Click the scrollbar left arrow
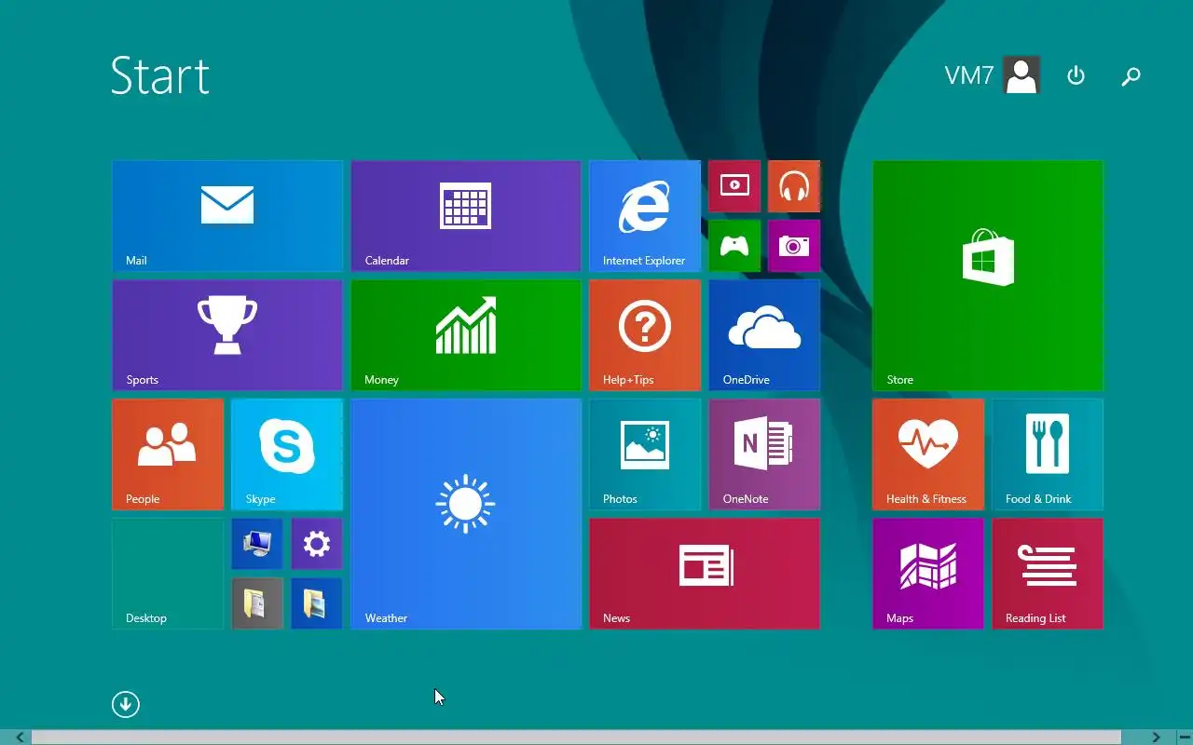The height and width of the screenshot is (745, 1193). [x=20, y=738]
